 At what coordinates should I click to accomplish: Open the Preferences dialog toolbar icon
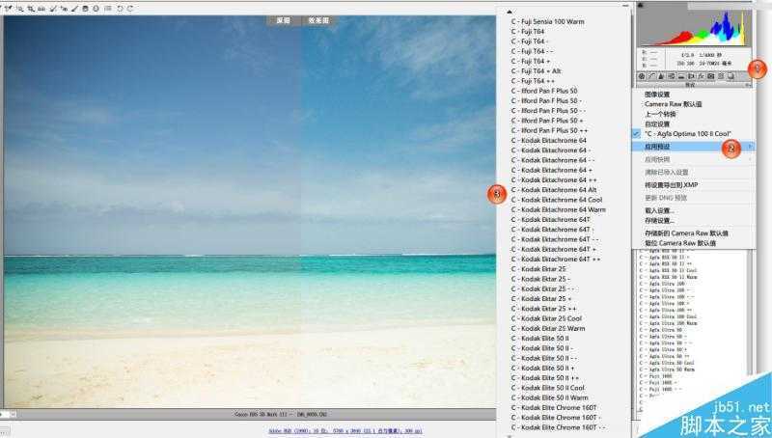click(108, 9)
